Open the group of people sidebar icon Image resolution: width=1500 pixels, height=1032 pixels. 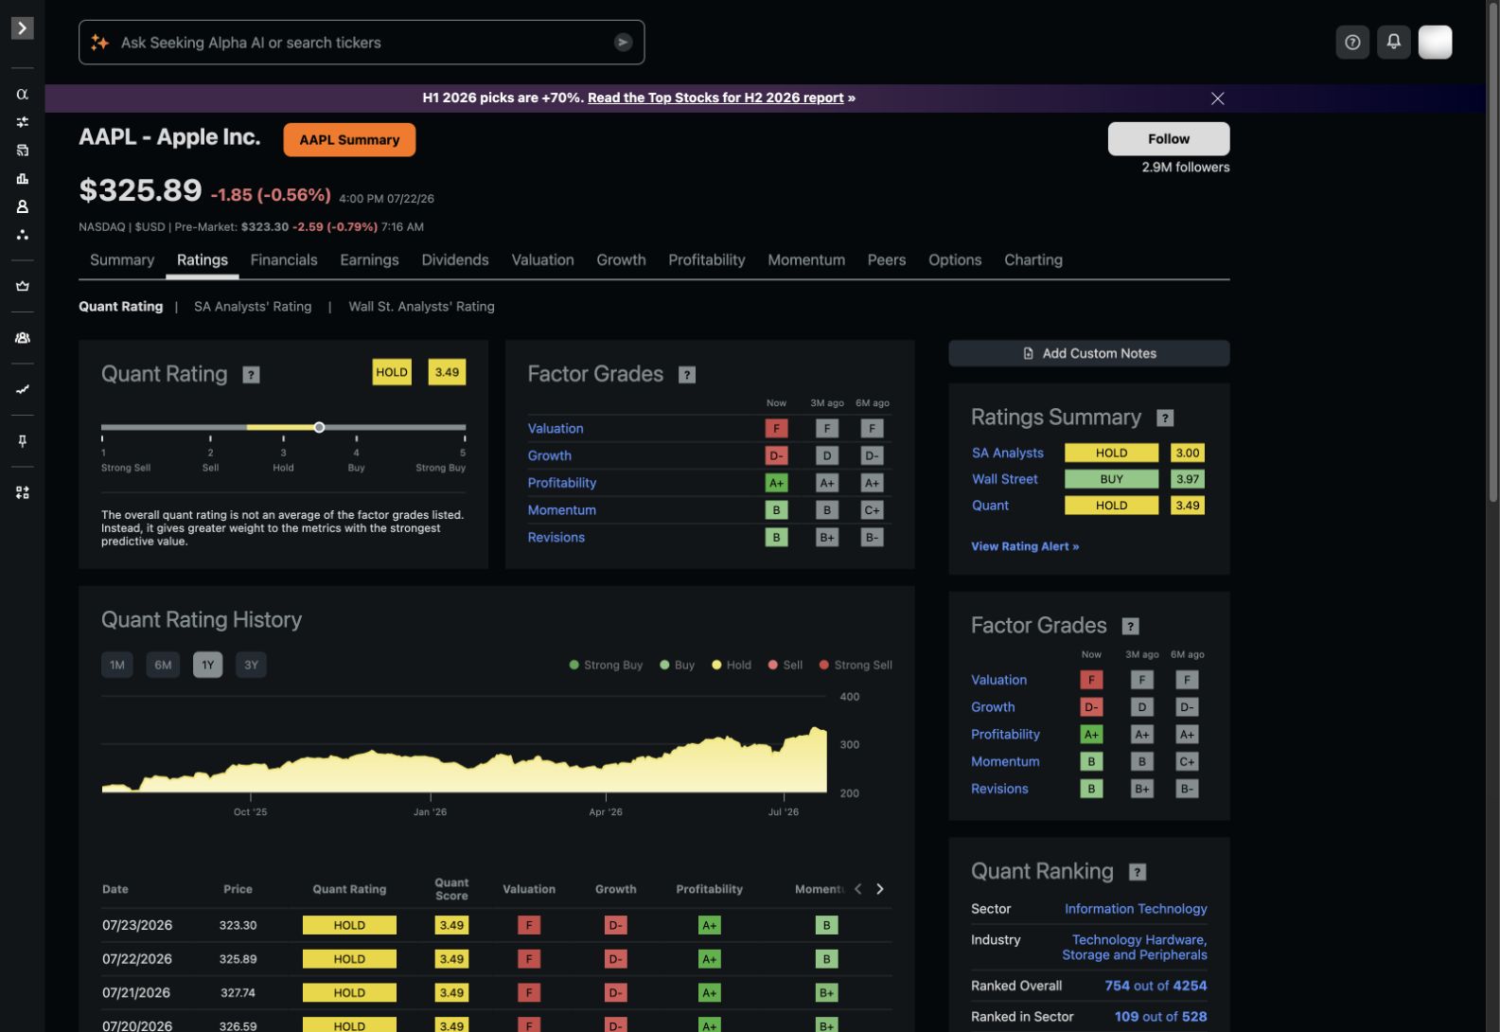coord(22,338)
